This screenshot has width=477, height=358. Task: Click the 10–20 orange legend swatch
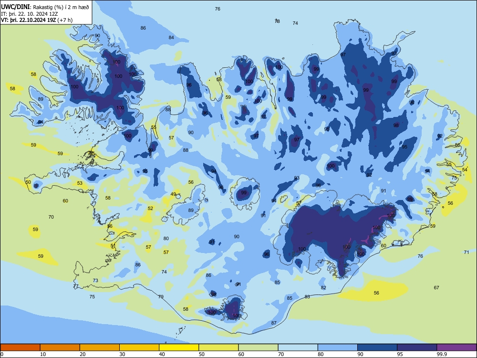[x=60, y=347]
